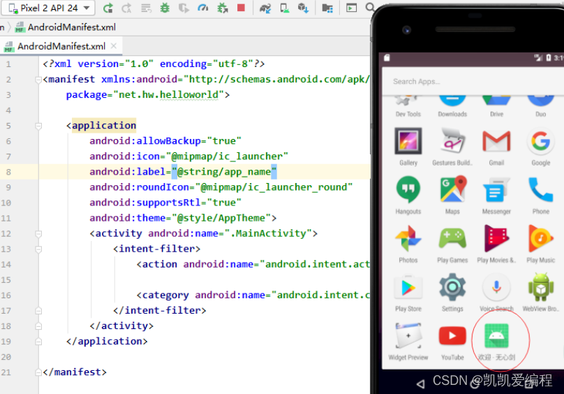The height and width of the screenshot is (394, 564).
Task: Open SDK Manager icon
Action: coord(303,8)
